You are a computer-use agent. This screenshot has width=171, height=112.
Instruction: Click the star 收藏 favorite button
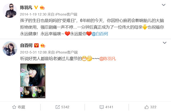(19, 107)
